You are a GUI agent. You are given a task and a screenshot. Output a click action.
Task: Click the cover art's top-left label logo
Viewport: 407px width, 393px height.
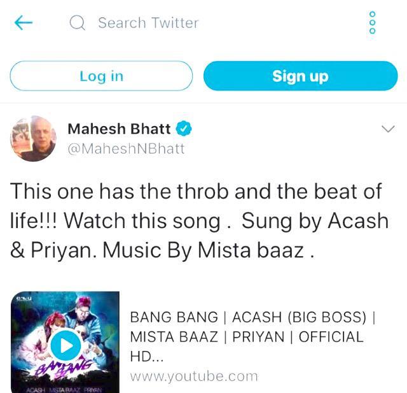(x=24, y=298)
